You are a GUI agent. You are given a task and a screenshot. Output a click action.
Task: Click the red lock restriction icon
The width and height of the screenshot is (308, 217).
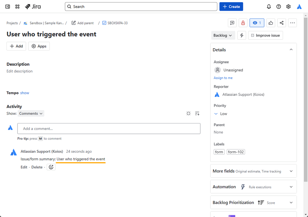[243, 23]
